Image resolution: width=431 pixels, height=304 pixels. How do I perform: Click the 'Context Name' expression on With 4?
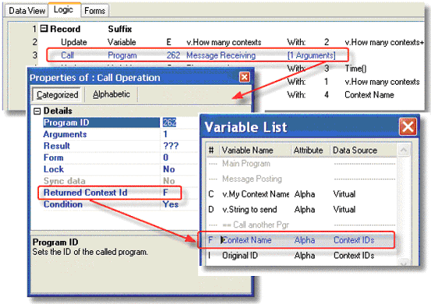coord(369,95)
